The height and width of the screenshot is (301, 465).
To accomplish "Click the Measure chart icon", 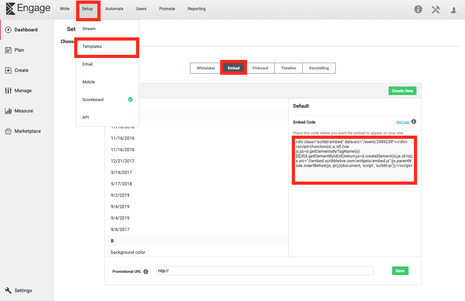I will tap(8, 111).
